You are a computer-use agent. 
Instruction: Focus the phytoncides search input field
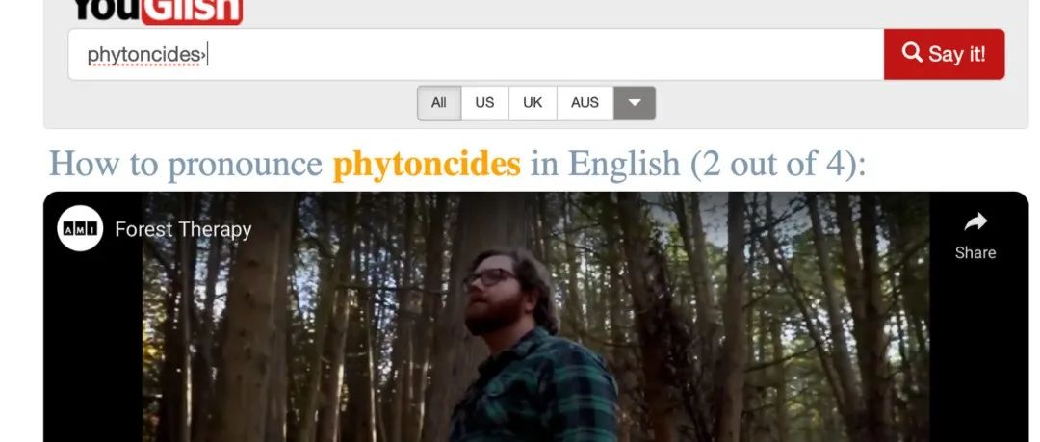(476, 55)
